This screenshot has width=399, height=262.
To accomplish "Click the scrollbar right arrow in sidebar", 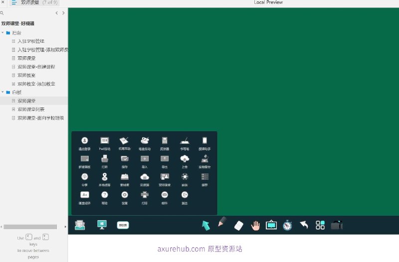I will 65,227.
